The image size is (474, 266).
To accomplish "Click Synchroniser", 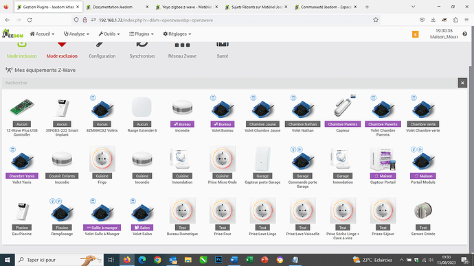I will (142, 51).
